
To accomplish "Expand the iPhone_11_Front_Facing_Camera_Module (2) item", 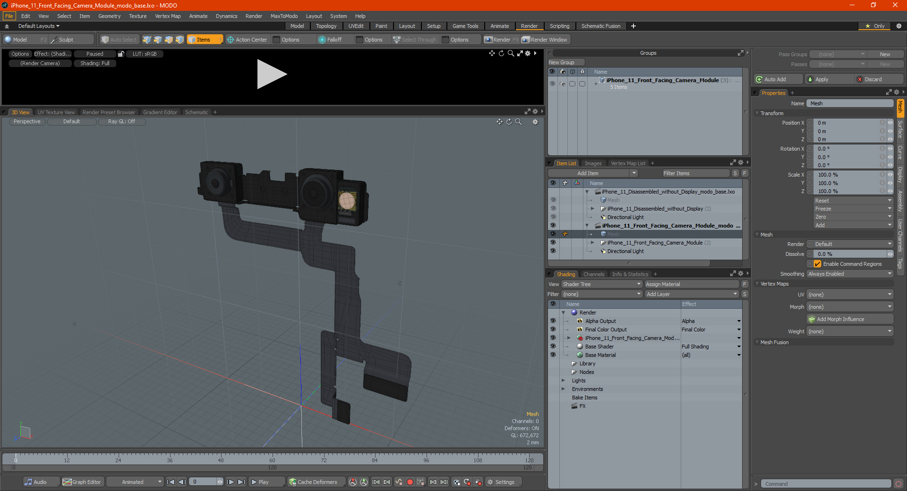I will click(592, 243).
